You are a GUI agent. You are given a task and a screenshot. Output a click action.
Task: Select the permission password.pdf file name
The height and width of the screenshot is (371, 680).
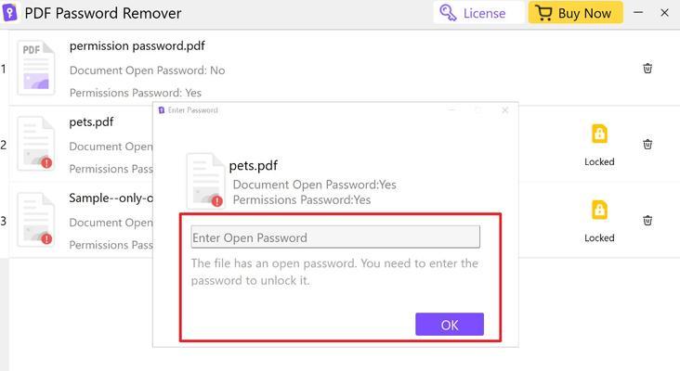(137, 45)
